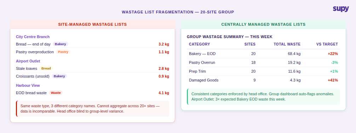Click the Bread tag beside Stale loaves
Screen dimensions: 356x133
pos(46,68)
